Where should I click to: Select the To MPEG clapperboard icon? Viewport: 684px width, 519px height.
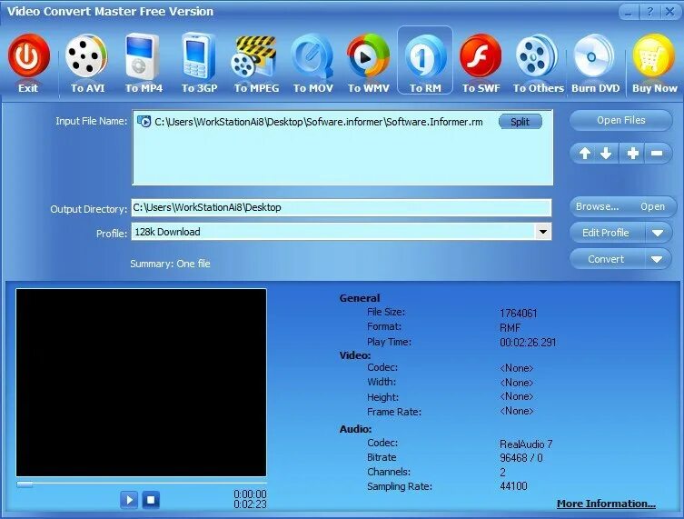coord(254,56)
